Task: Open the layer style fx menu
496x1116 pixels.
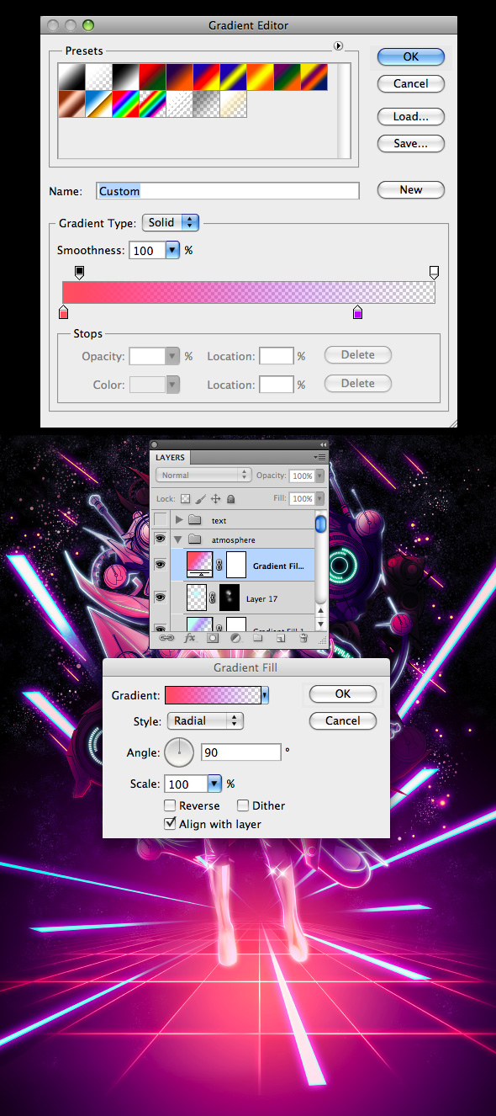Action: (189, 639)
